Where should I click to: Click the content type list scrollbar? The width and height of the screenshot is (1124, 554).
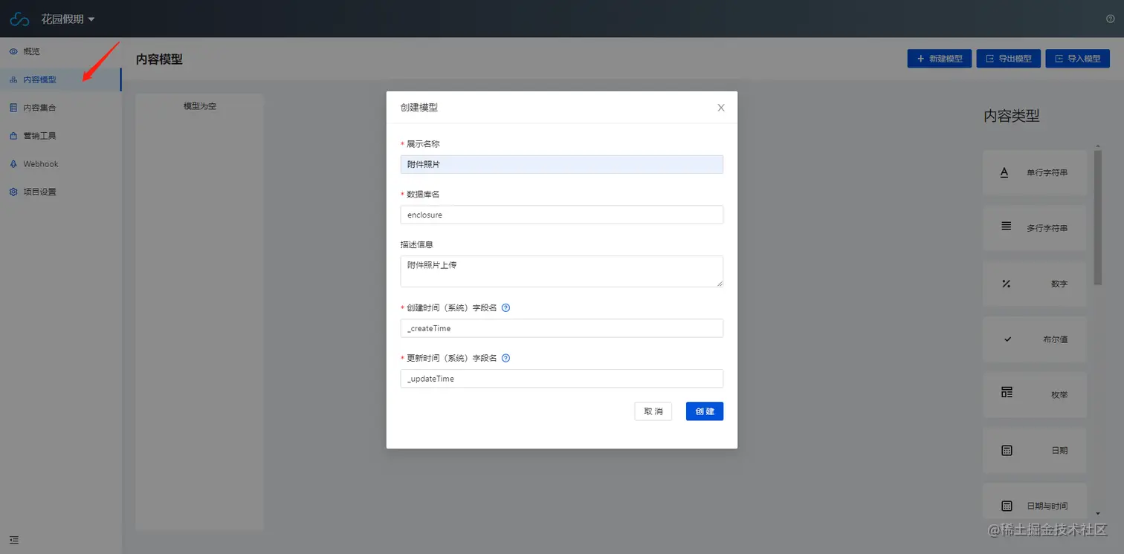click(x=1097, y=218)
